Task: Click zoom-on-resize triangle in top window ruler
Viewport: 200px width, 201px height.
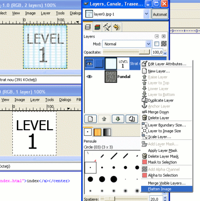Action: tap(77, 22)
